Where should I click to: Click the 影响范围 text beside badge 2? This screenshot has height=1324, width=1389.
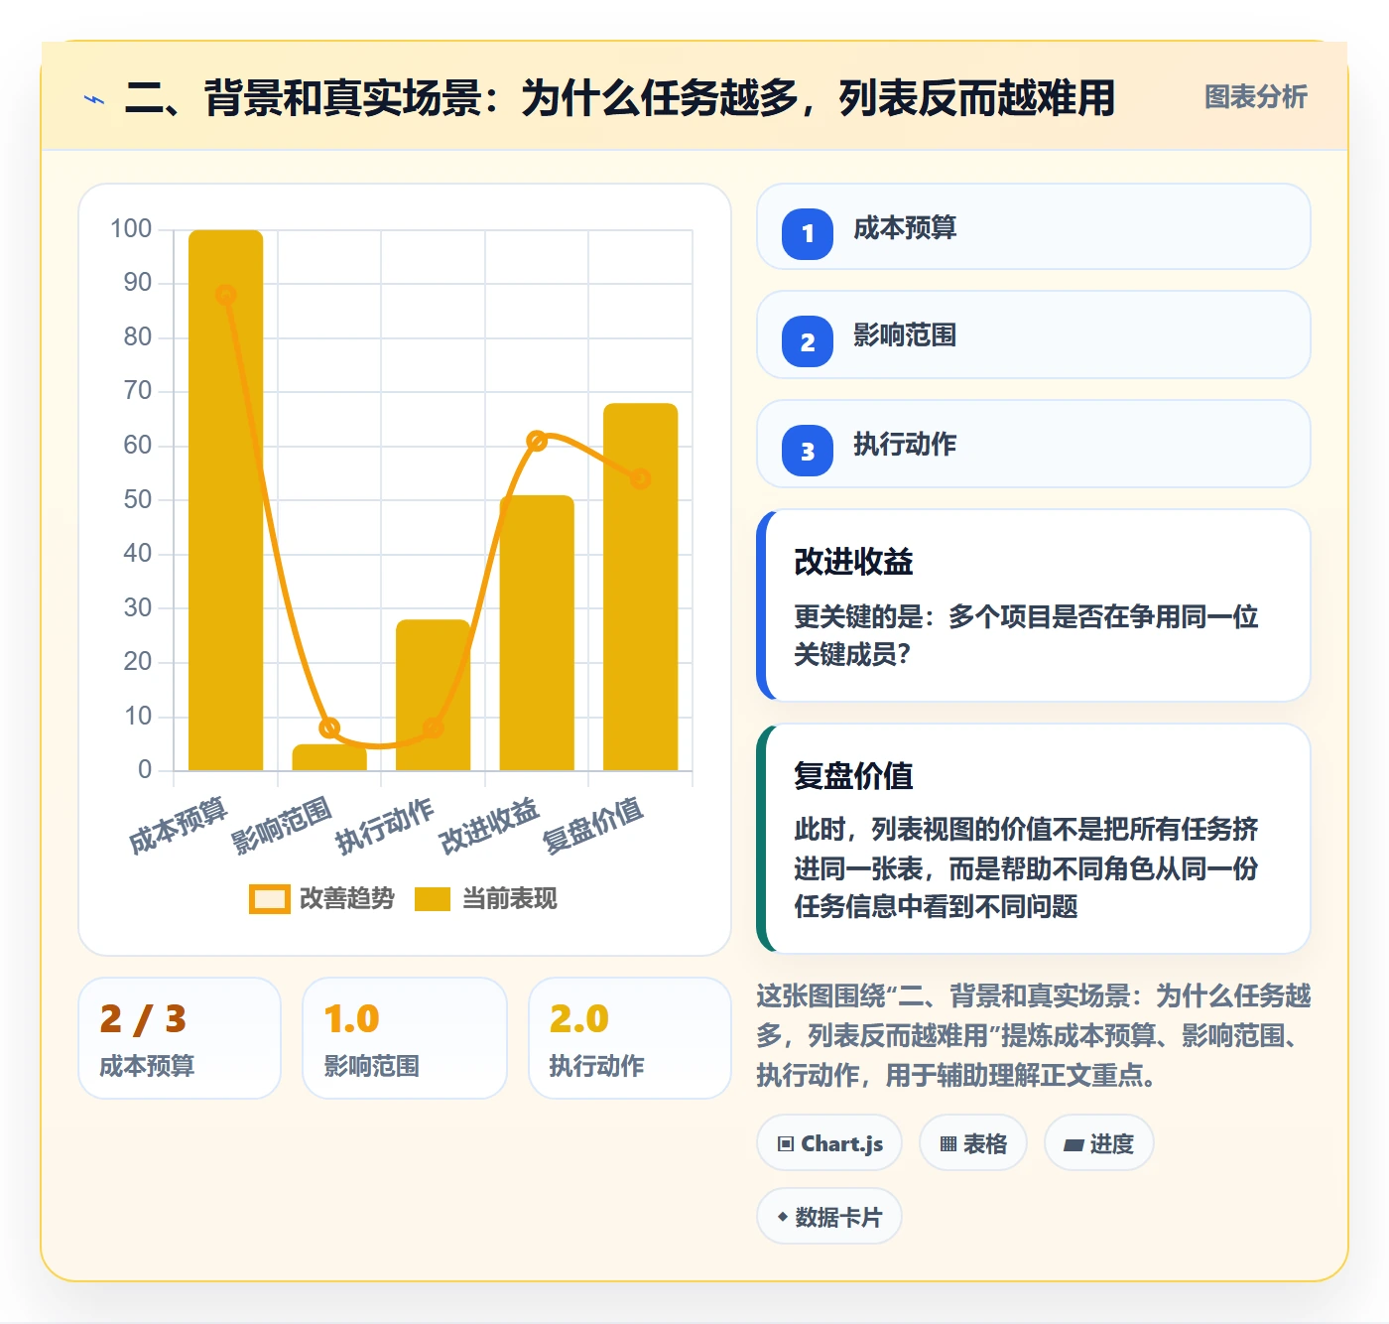point(905,335)
